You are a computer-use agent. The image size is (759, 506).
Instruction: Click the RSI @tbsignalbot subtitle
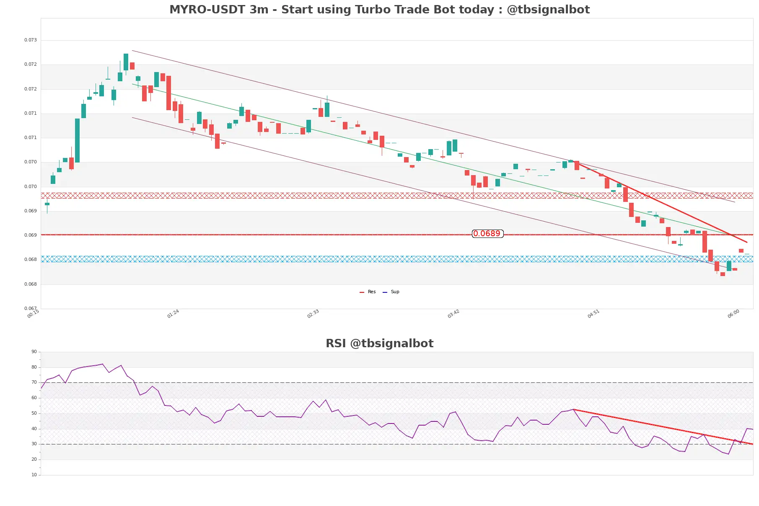tap(379, 343)
